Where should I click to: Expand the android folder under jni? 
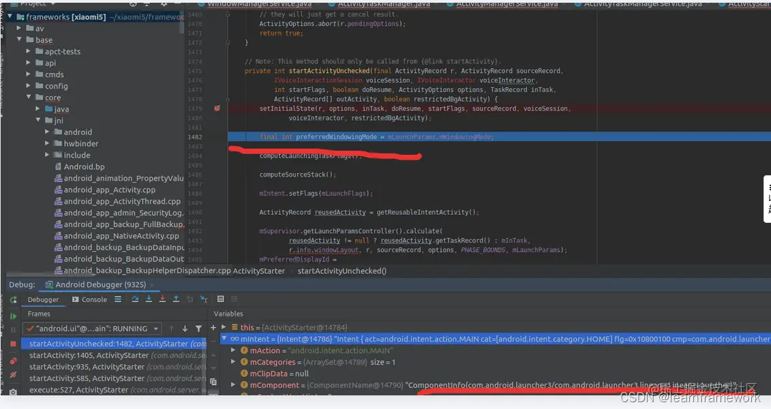coord(47,132)
